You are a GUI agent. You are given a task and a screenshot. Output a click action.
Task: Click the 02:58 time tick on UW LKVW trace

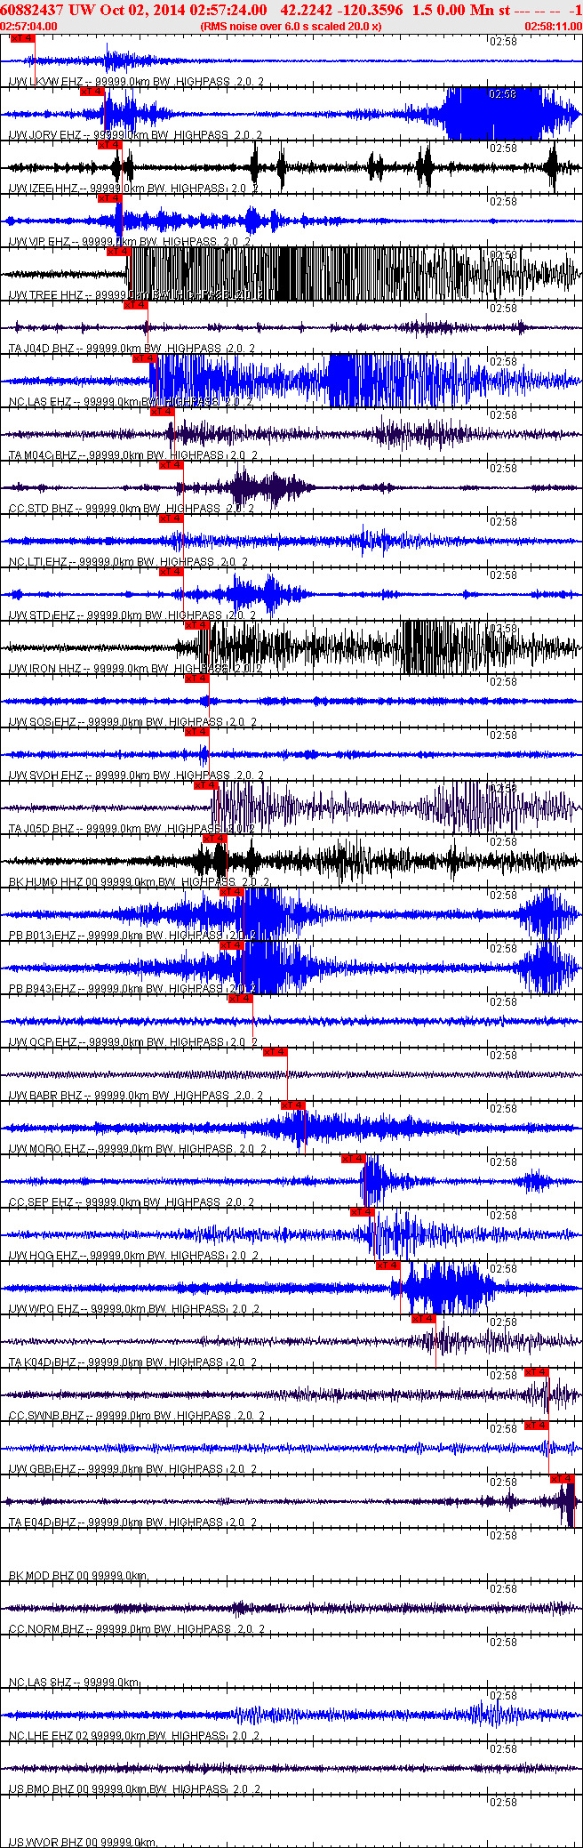504,42
